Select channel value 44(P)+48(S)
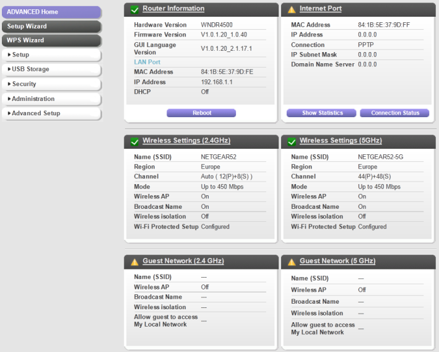The image size is (439, 352). 375,177
